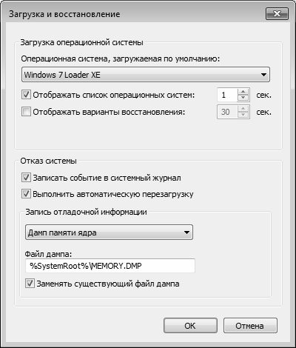Click the Отмена button
296x348 pixels.
[250, 326]
